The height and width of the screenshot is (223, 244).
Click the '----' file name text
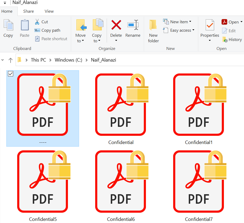point(43,142)
